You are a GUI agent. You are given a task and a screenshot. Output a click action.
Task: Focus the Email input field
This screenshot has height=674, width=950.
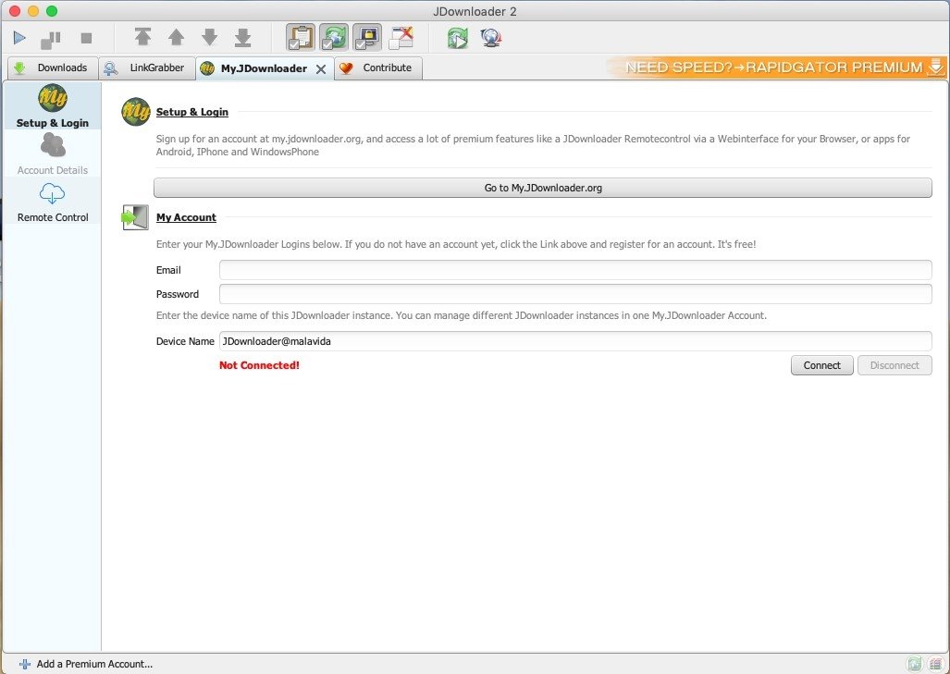tap(575, 270)
